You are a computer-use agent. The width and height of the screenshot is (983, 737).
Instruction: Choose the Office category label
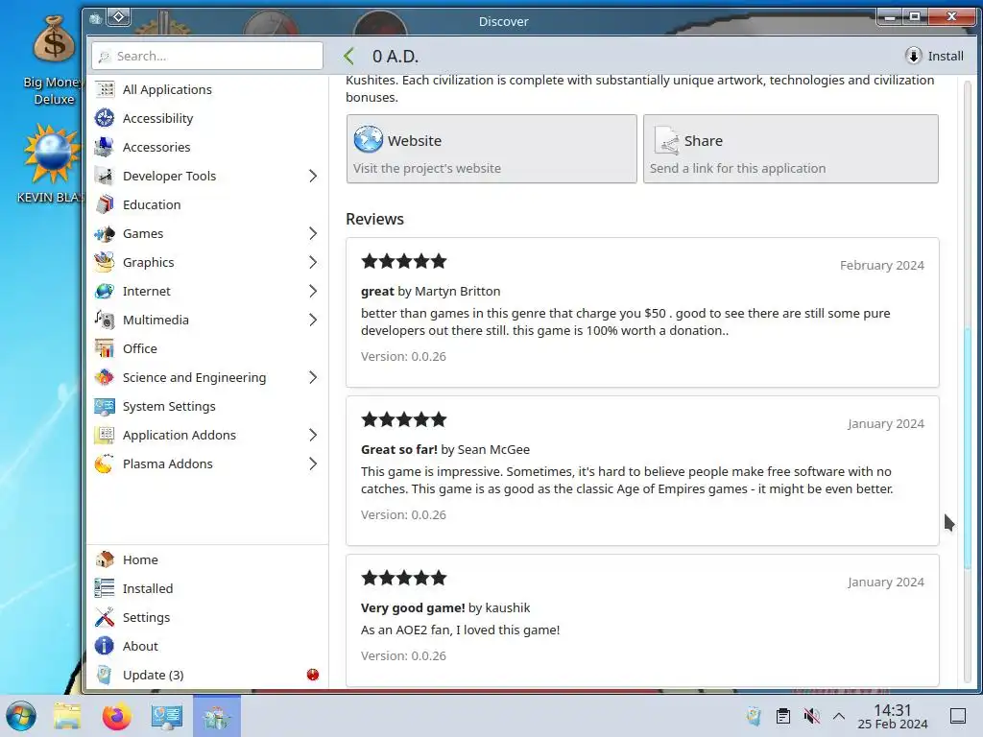(140, 349)
